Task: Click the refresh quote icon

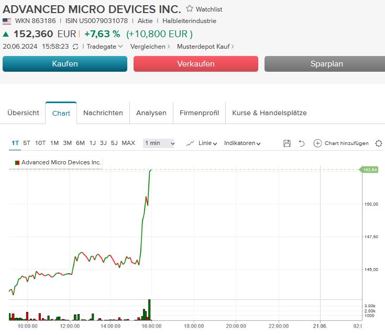Action: (75, 47)
